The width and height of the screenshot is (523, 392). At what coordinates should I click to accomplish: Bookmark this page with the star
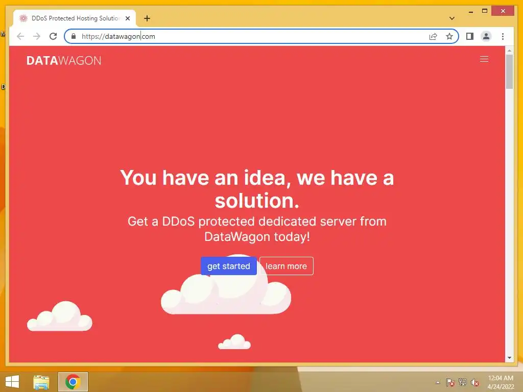pyautogui.click(x=449, y=36)
